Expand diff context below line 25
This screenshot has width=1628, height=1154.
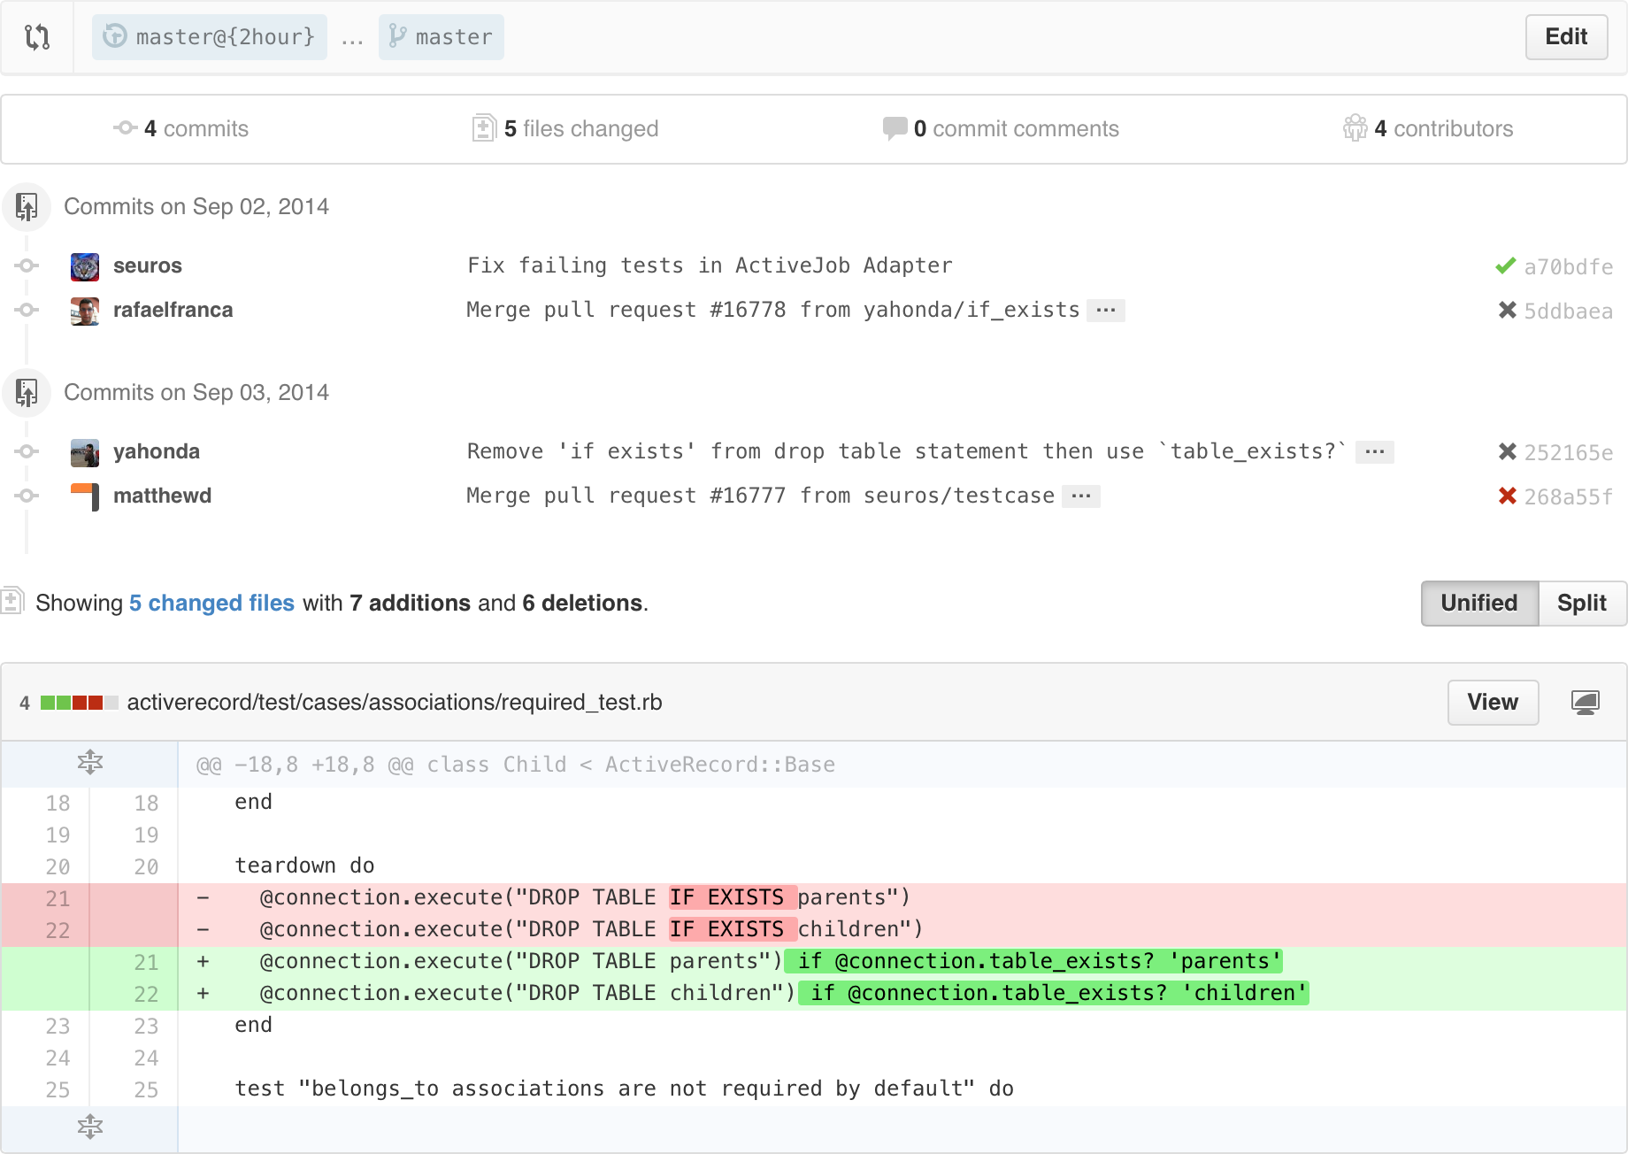click(90, 1127)
